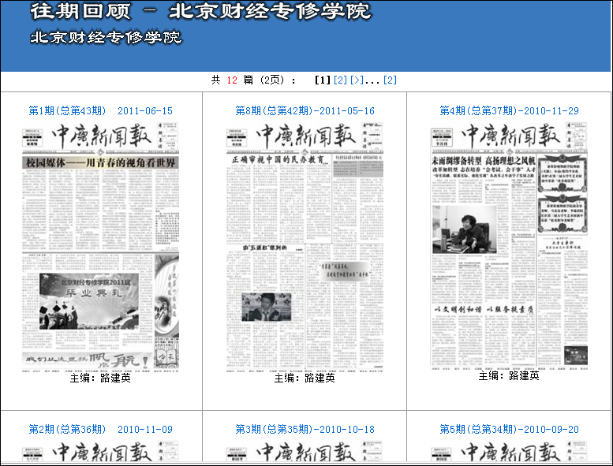Click front page thumbnail of 总第37期 newspaper
613x466 pixels.
coord(509,244)
